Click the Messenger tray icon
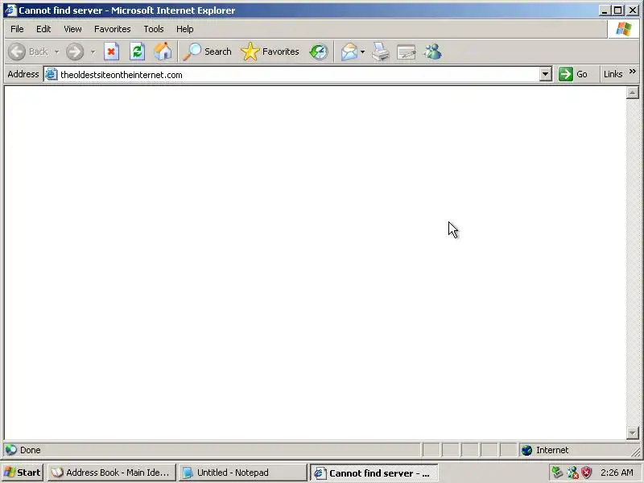This screenshot has height=483, width=644. point(572,473)
